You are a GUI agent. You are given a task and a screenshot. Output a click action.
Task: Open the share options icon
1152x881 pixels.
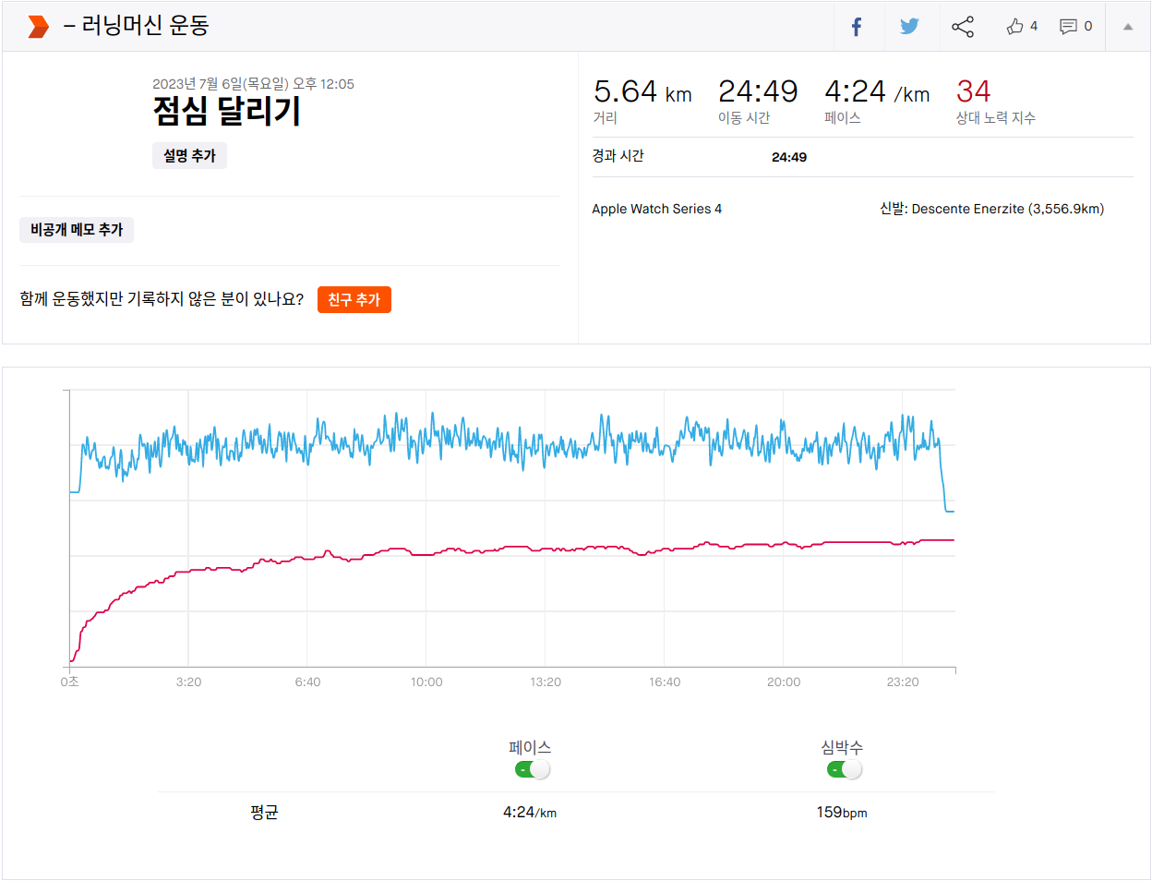(x=963, y=27)
